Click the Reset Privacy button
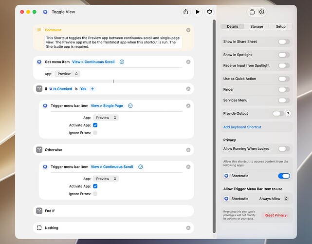This screenshot has height=244, width=312. 275,215
